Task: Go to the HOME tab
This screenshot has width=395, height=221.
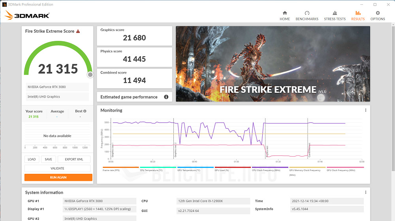Action: coord(285,16)
